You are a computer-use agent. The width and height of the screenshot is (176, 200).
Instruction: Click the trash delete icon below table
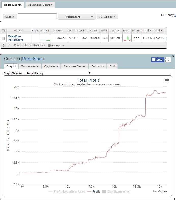4,45
